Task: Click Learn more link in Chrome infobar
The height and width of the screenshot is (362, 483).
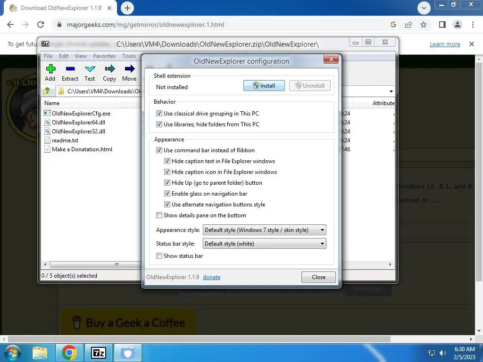Action: (x=445, y=44)
